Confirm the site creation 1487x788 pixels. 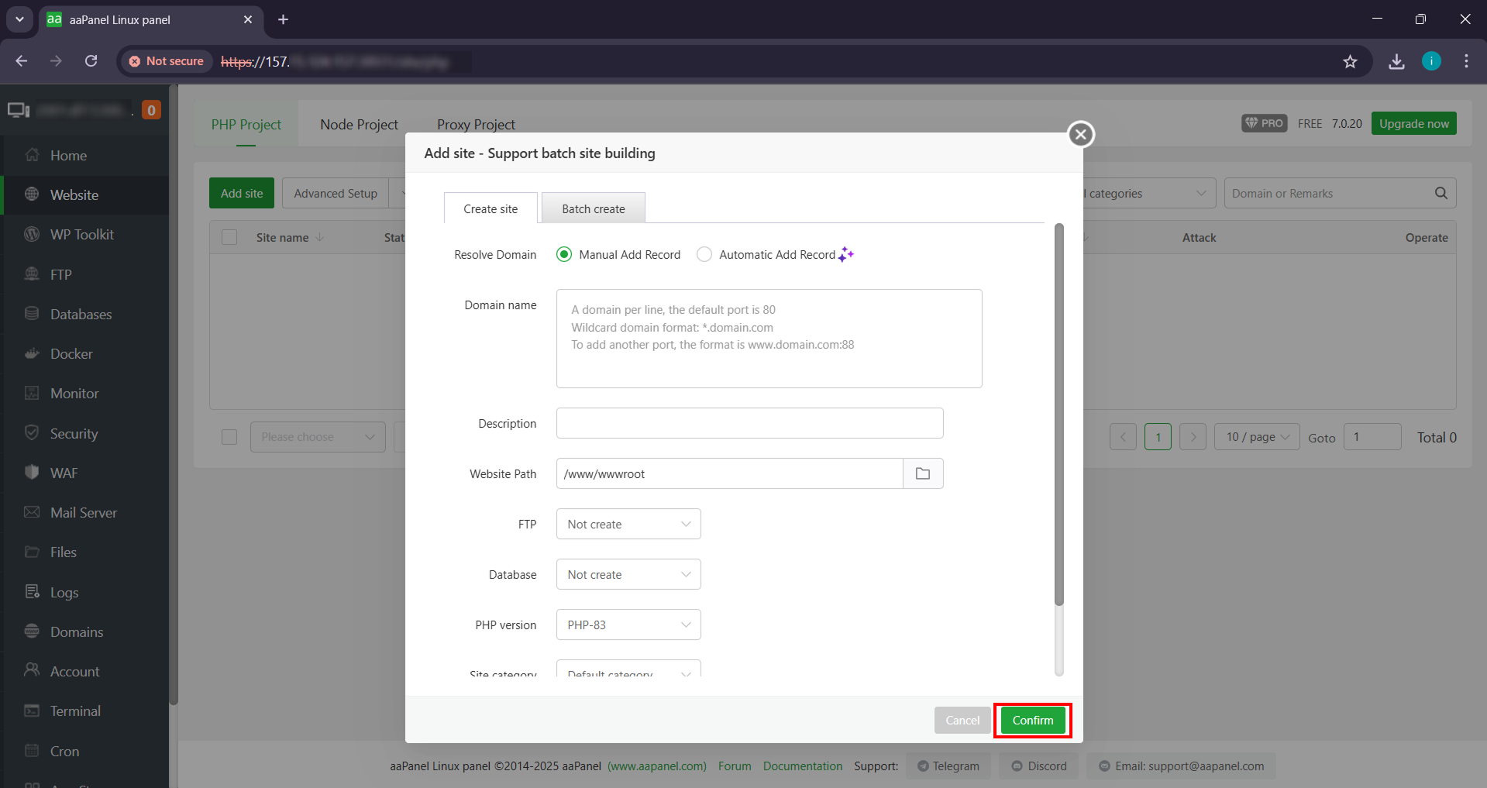tap(1032, 720)
